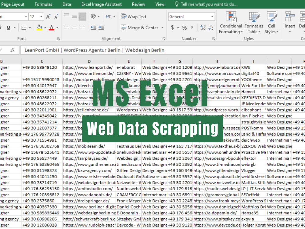
Task: Pick a fill color from the Fill Color swatch
Action: (x=40, y=27)
